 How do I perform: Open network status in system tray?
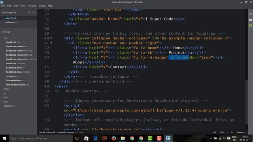(220, 138)
